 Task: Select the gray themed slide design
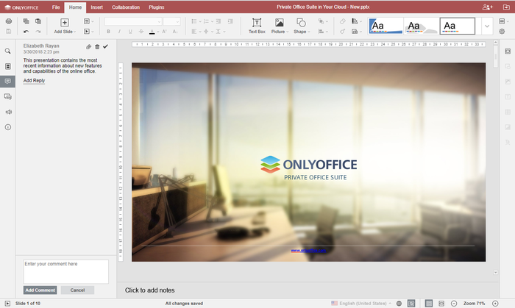click(422, 26)
